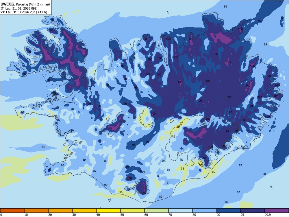Click the legend tick label '30'
289x217 pixels.
(74, 215)
